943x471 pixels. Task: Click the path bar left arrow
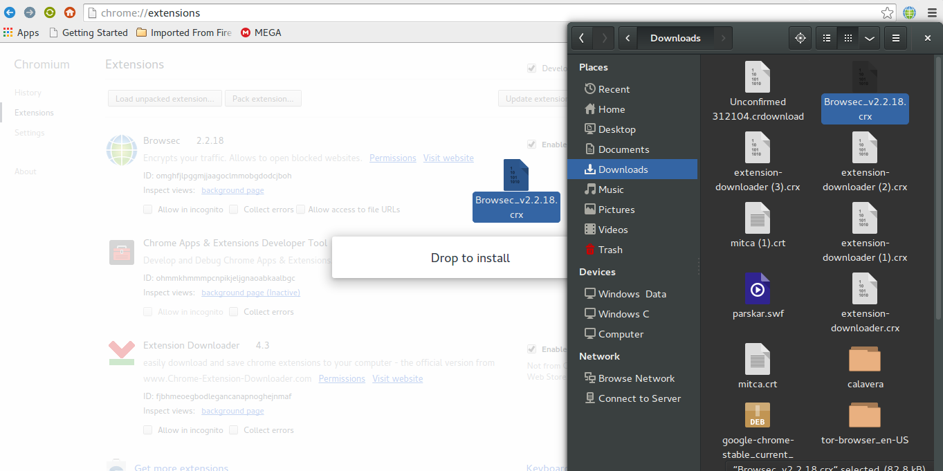(628, 38)
